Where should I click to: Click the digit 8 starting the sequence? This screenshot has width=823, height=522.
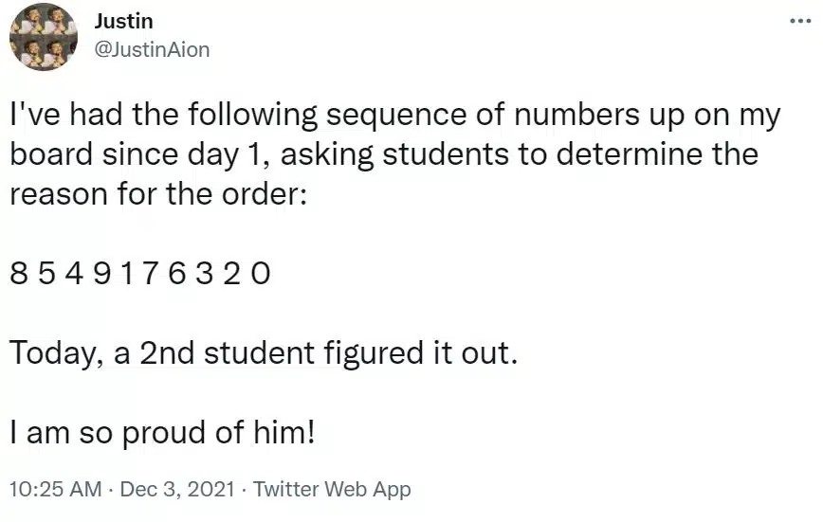click(18, 274)
